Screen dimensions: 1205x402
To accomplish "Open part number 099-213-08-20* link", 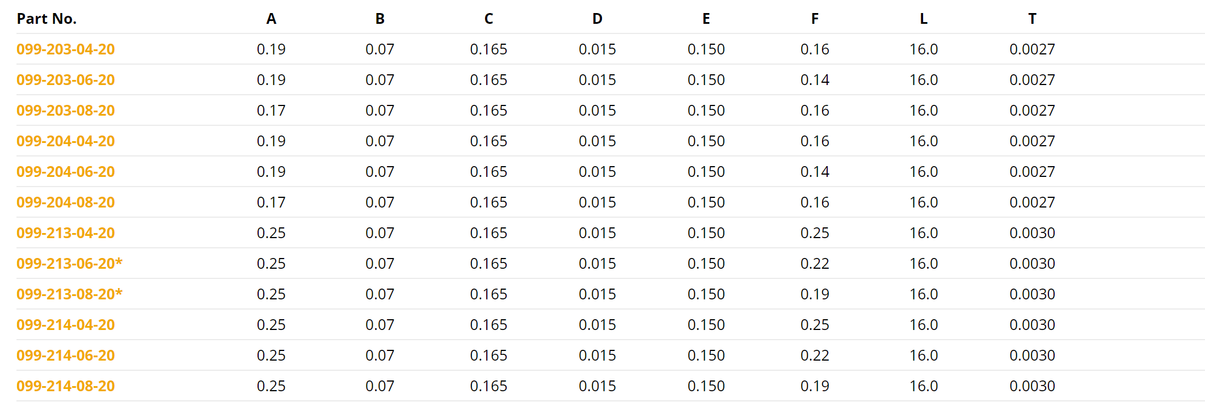I will (69, 294).
